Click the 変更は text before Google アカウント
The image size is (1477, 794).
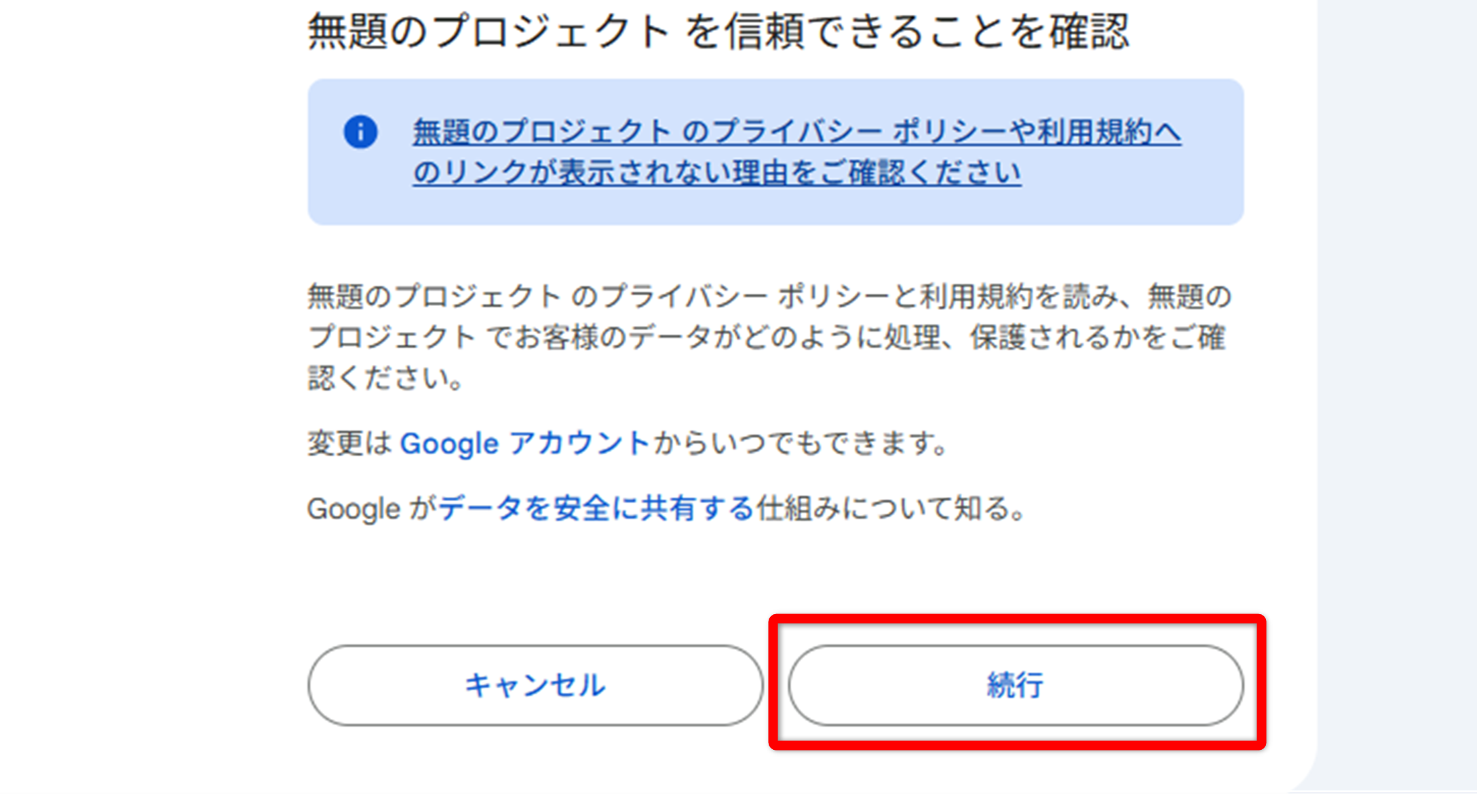point(350,444)
